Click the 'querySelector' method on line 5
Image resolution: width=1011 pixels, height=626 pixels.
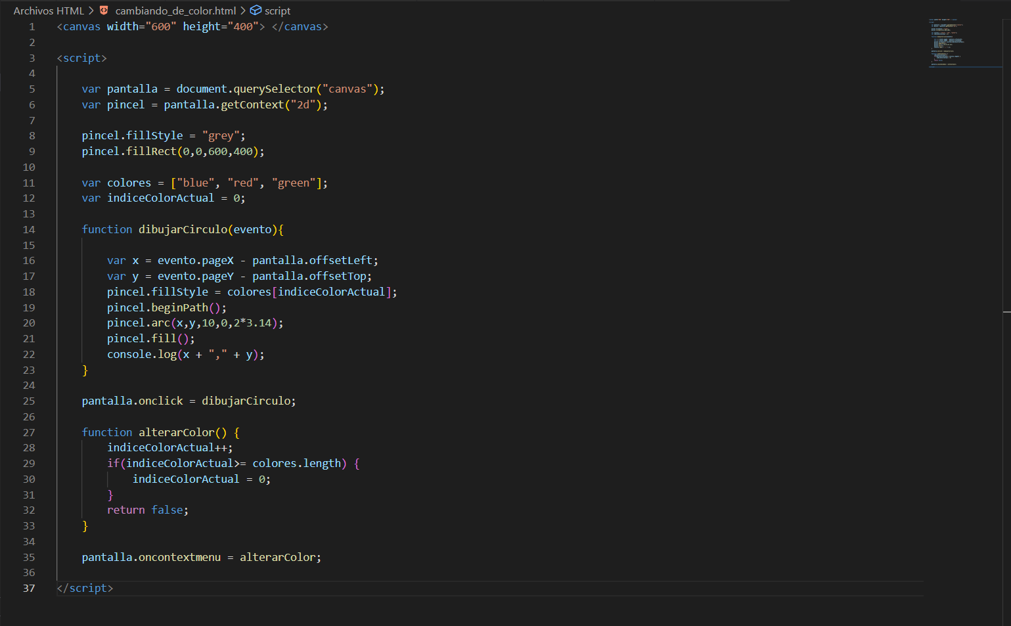tap(275, 89)
